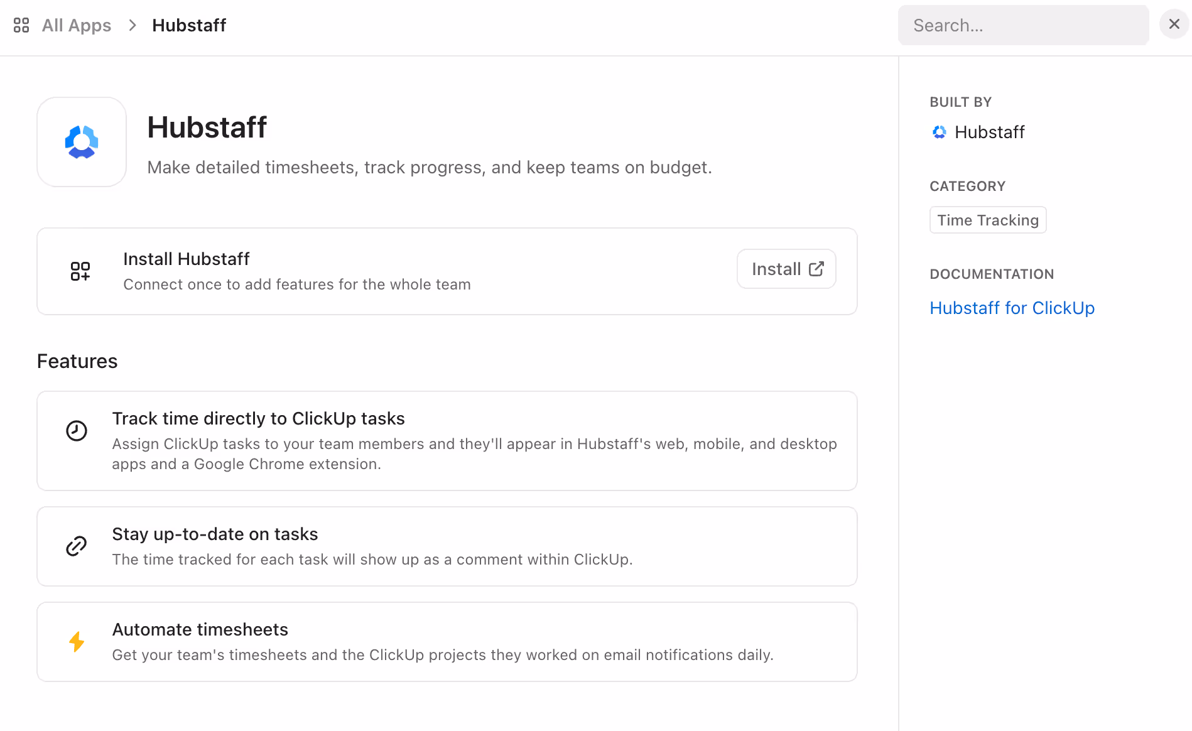
Task: Click inside the Search field
Action: click(1022, 24)
